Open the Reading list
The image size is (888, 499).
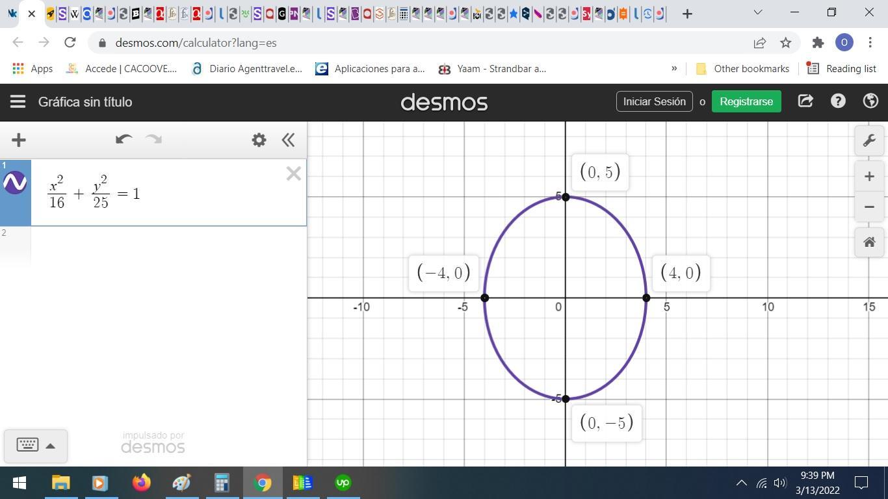(x=841, y=68)
